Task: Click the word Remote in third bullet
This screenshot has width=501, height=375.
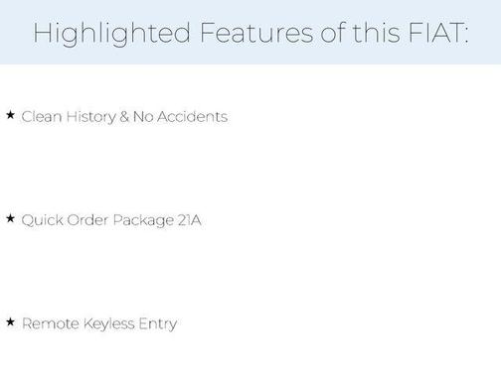Action: pos(51,323)
